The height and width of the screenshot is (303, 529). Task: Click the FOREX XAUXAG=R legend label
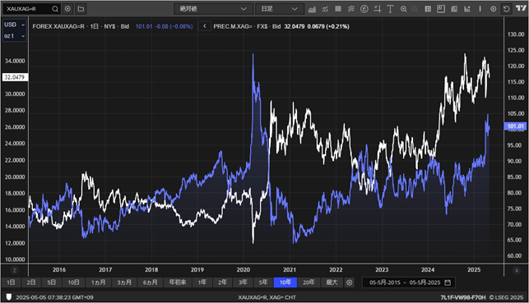tap(58, 26)
